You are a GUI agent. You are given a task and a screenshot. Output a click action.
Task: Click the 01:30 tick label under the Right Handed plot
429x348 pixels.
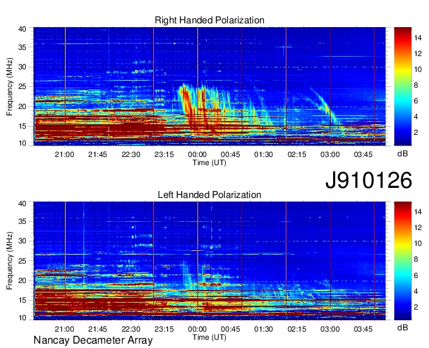pyautogui.click(x=264, y=154)
